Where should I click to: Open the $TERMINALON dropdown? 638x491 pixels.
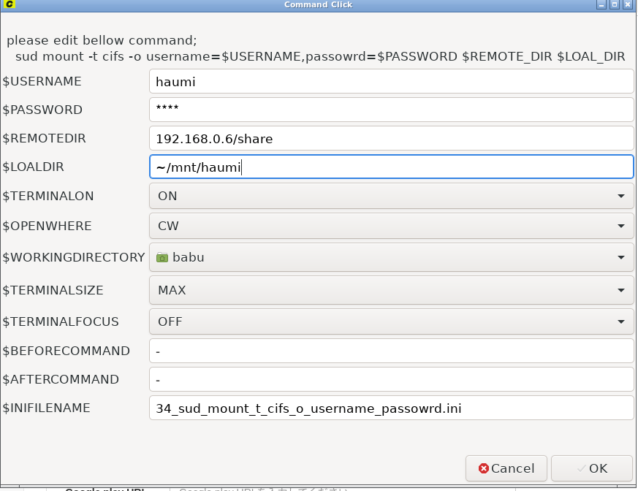pyautogui.click(x=391, y=196)
